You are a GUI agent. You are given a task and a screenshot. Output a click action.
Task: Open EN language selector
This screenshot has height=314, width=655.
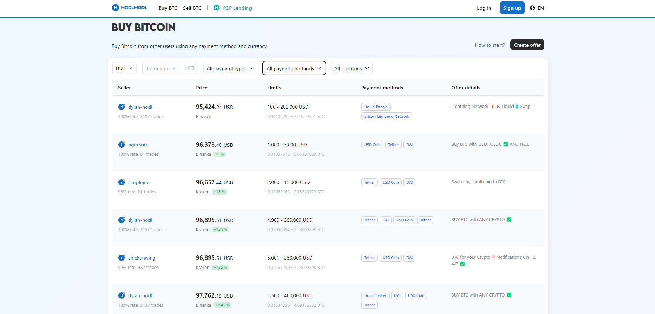click(x=537, y=8)
